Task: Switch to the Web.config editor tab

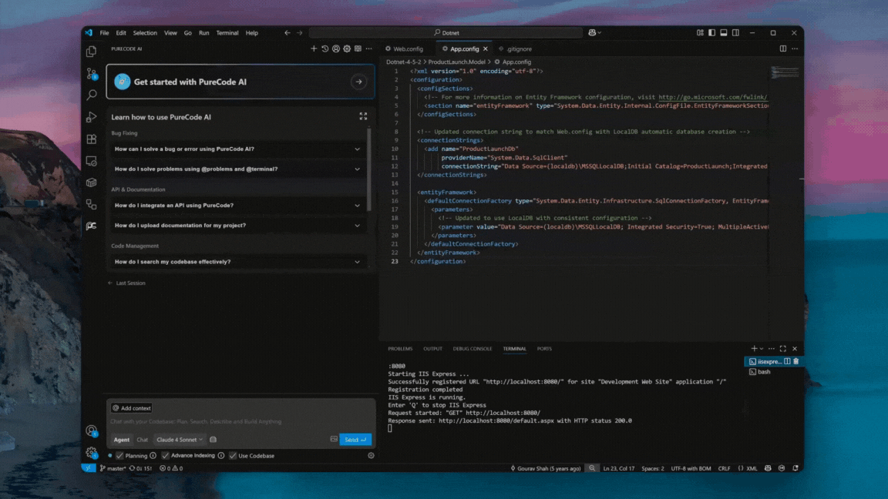Action: pos(405,49)
